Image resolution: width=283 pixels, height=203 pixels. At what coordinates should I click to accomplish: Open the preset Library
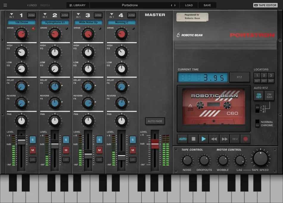pyautogui.click(x=78, y=5)
